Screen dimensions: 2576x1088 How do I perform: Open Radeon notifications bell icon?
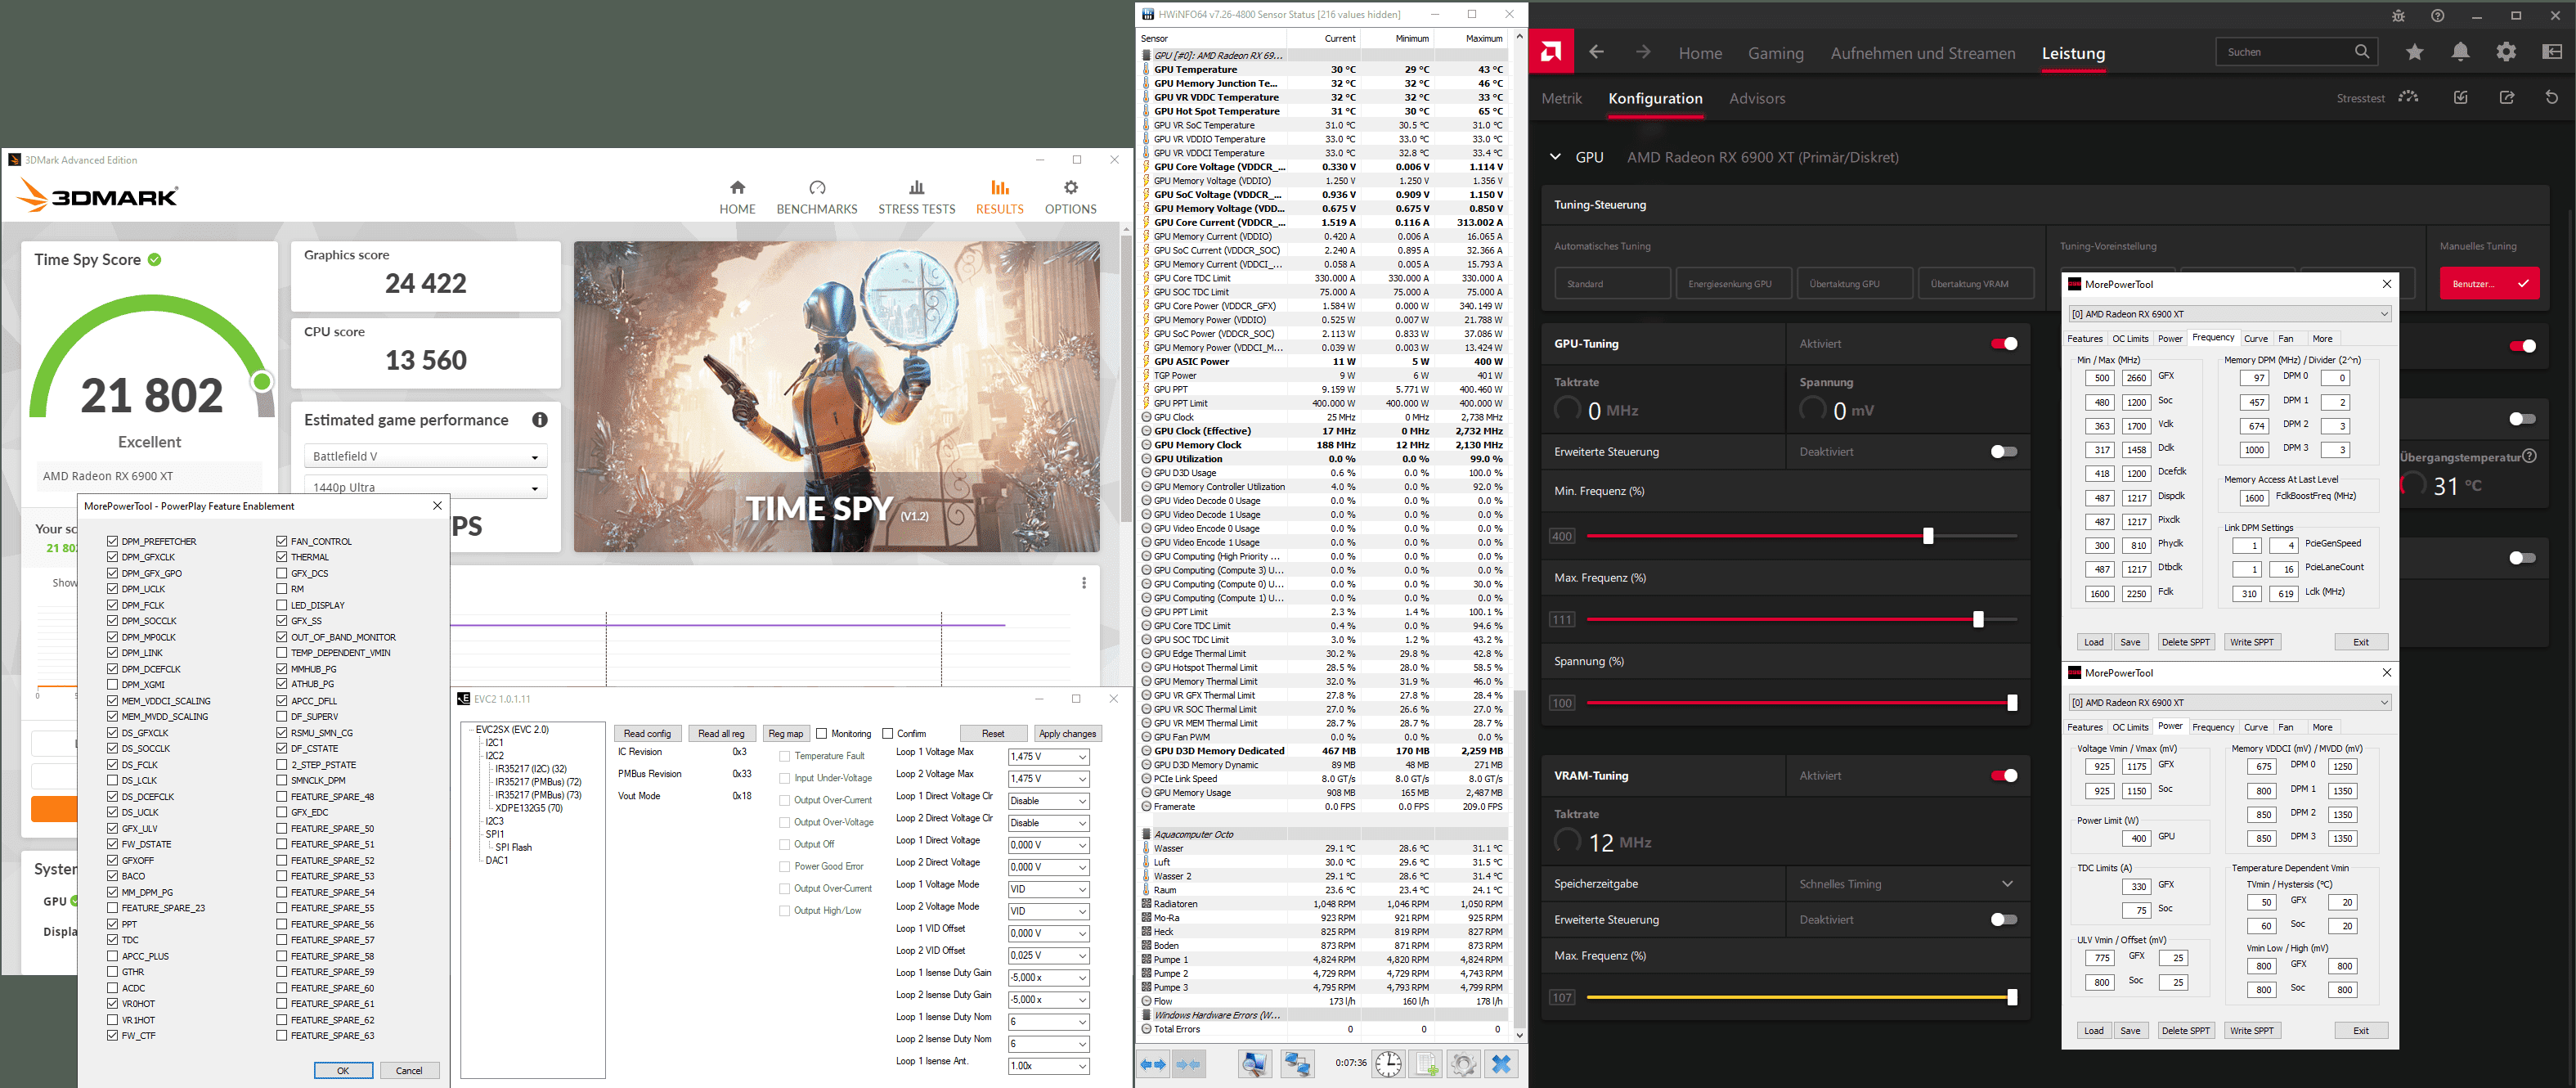click(x=2460, y=52)
